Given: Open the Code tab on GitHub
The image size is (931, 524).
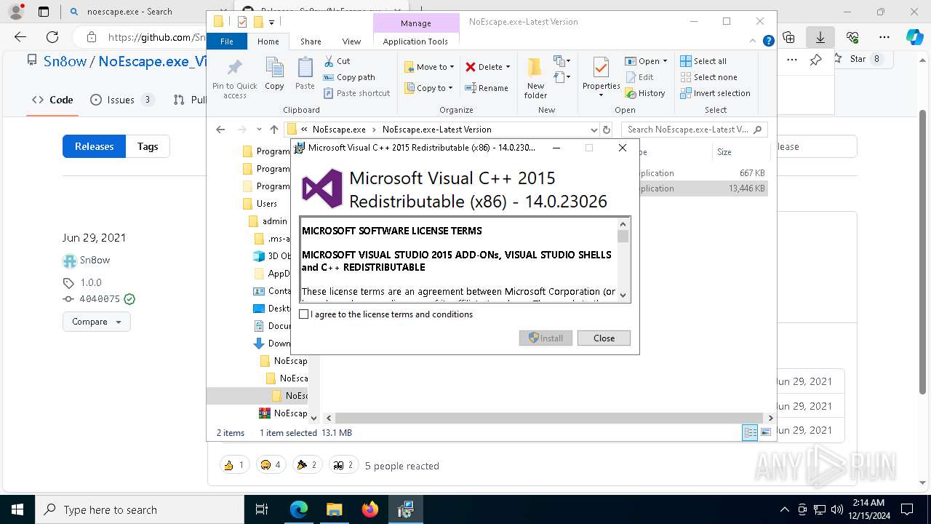Looking at the screenshot, I should [x=53, y=100].
